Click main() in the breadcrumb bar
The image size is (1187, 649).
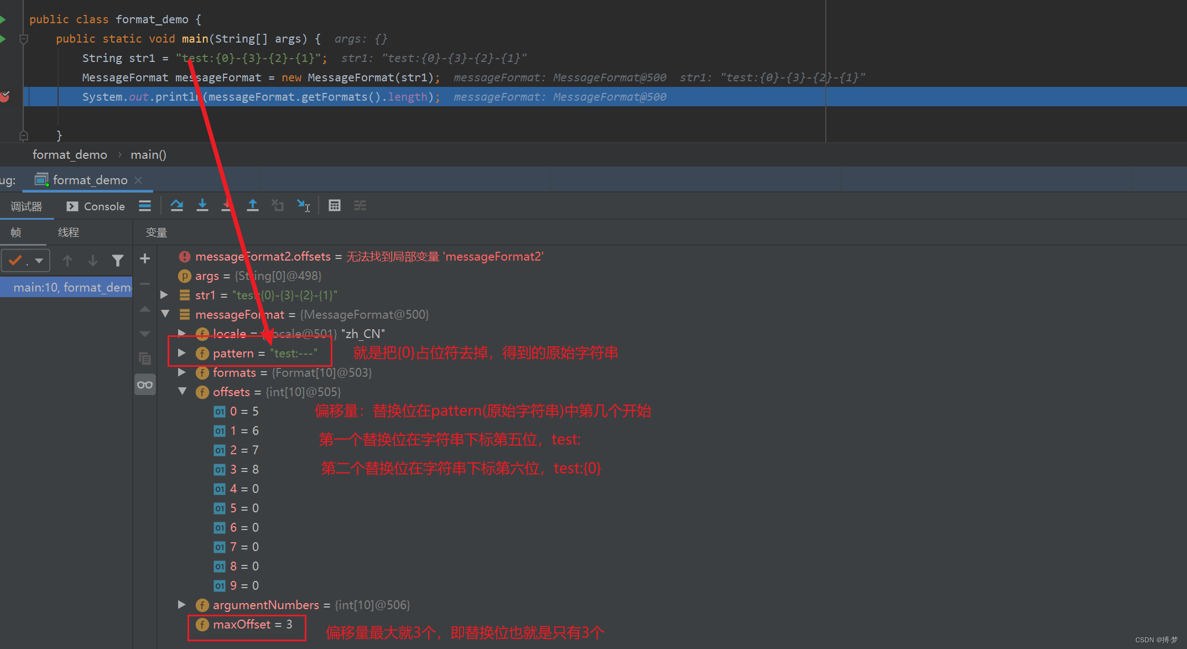click(x=148, y=155)
